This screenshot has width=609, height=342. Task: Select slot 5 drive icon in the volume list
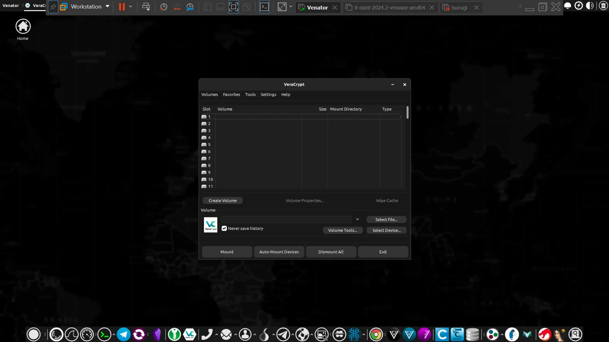click(204, 144)
